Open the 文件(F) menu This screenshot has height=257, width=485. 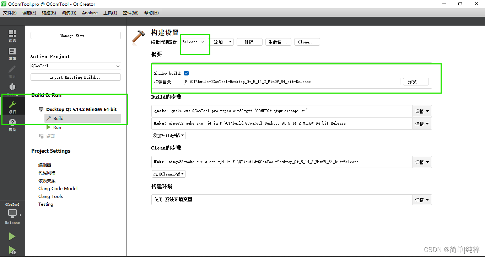coord(10,13)
